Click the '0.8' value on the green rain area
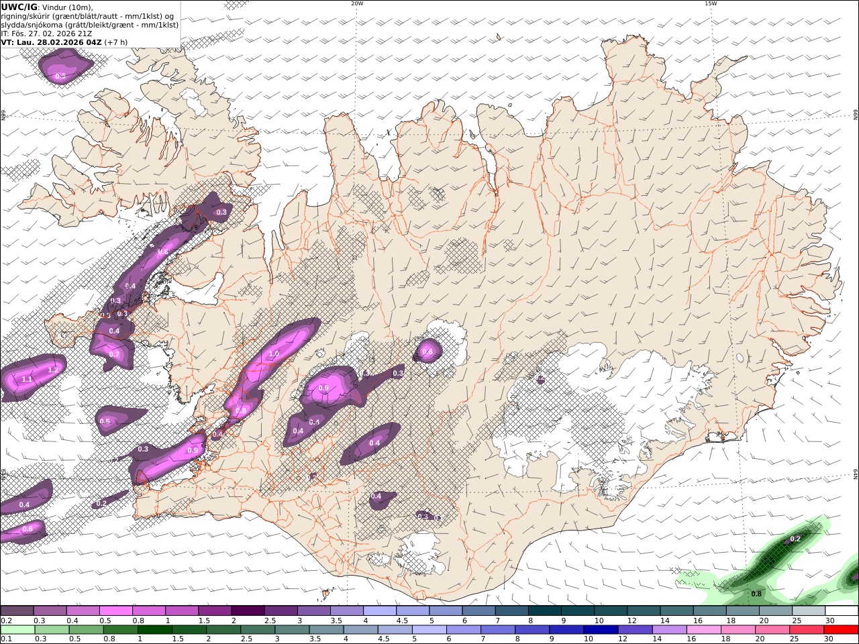 coord(756,594)
